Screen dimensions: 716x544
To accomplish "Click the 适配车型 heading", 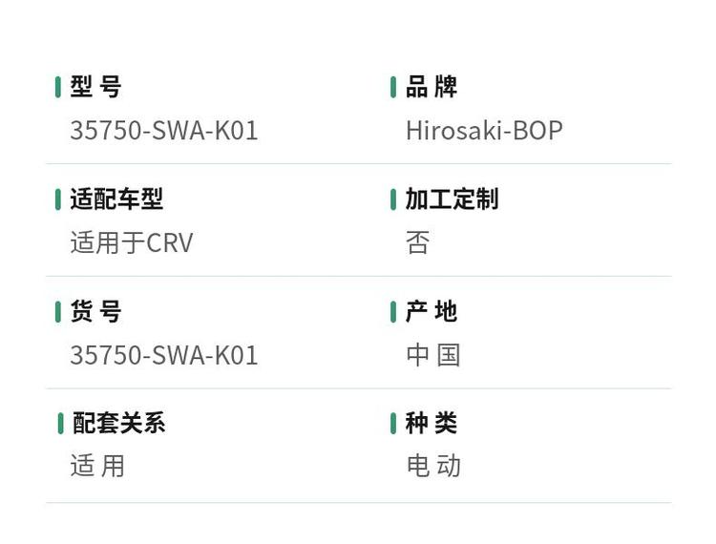I will 116,199.
